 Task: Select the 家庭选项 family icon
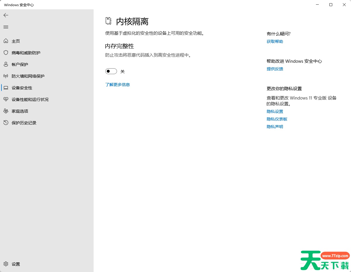pos(6,111)
